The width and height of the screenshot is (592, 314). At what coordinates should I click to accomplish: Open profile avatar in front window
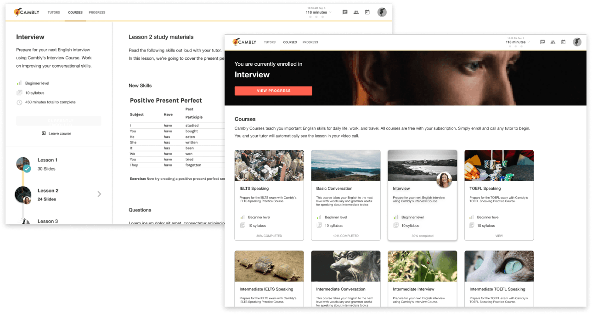click(x=577, y=42)
